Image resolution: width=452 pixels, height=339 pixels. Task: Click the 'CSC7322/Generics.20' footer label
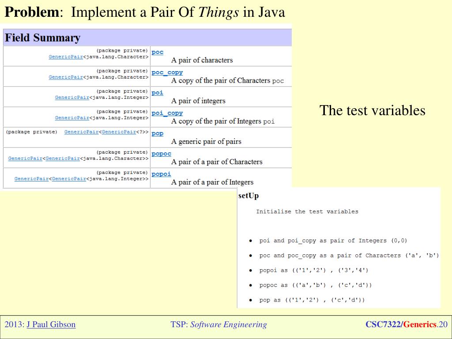(407, 324)
